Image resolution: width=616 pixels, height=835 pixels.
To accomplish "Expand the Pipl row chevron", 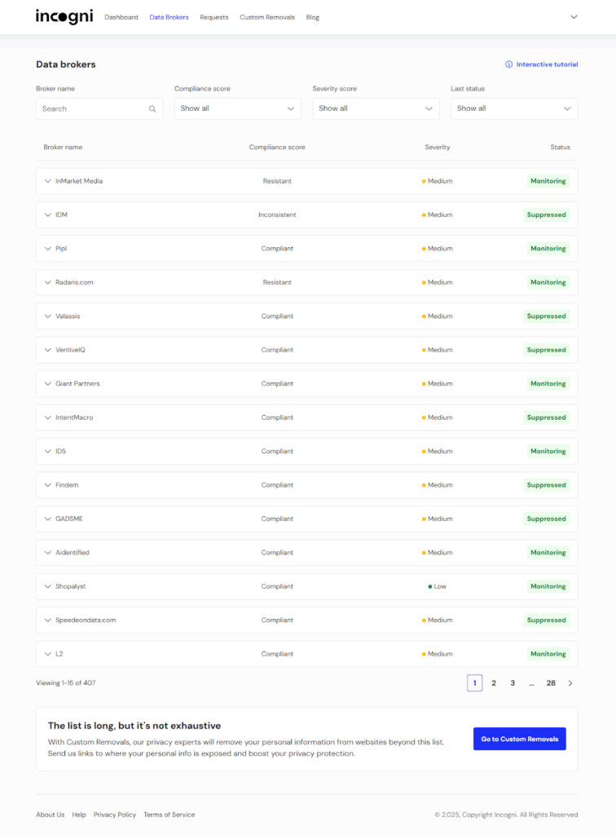I will click(48, 249).
